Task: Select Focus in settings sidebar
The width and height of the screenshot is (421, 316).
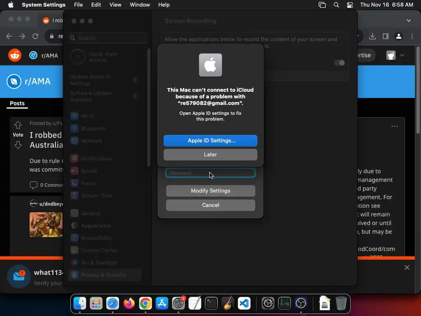Action: 104,183
